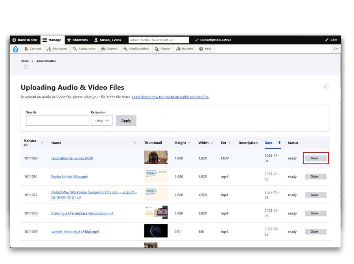Claim the file with Kaltura Id 1011077
Screen dimensions: 354x264
315,195
